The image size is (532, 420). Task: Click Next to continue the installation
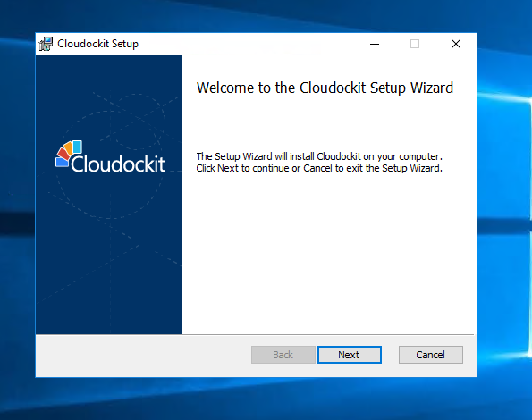point(349,355)
